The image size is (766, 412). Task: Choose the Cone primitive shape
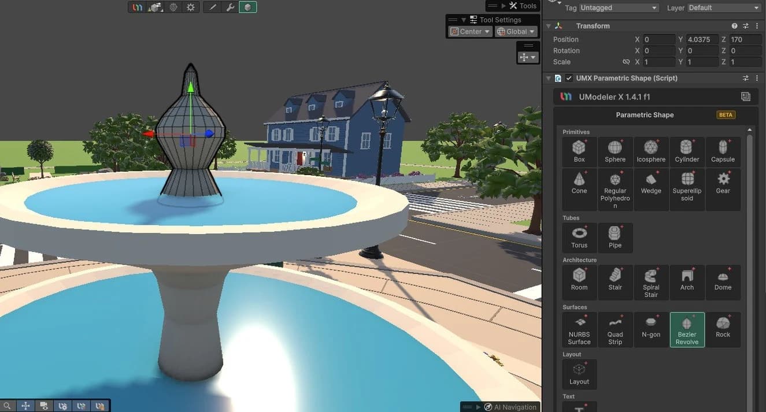point(579,190)
